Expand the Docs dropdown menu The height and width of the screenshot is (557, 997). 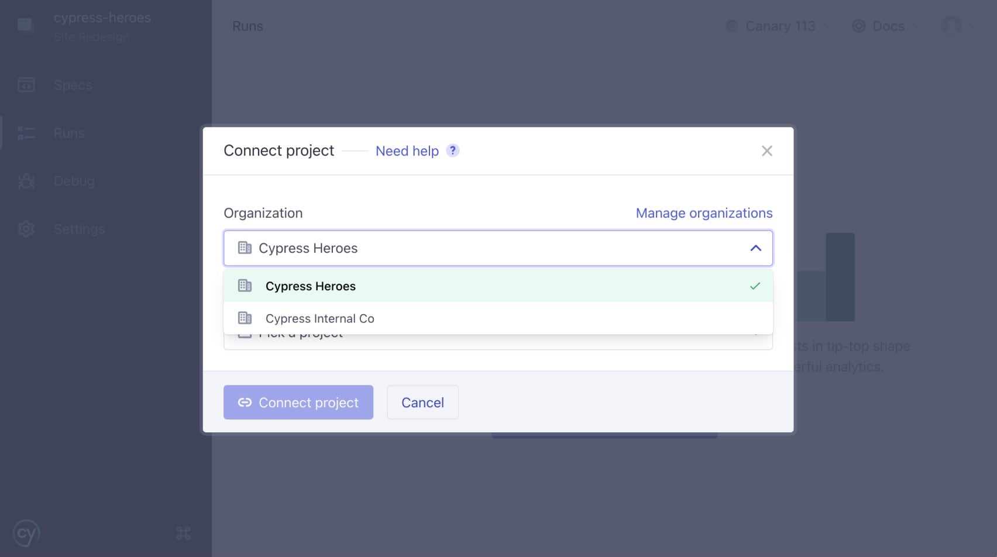pyautogui.click(x=886, y=26)
